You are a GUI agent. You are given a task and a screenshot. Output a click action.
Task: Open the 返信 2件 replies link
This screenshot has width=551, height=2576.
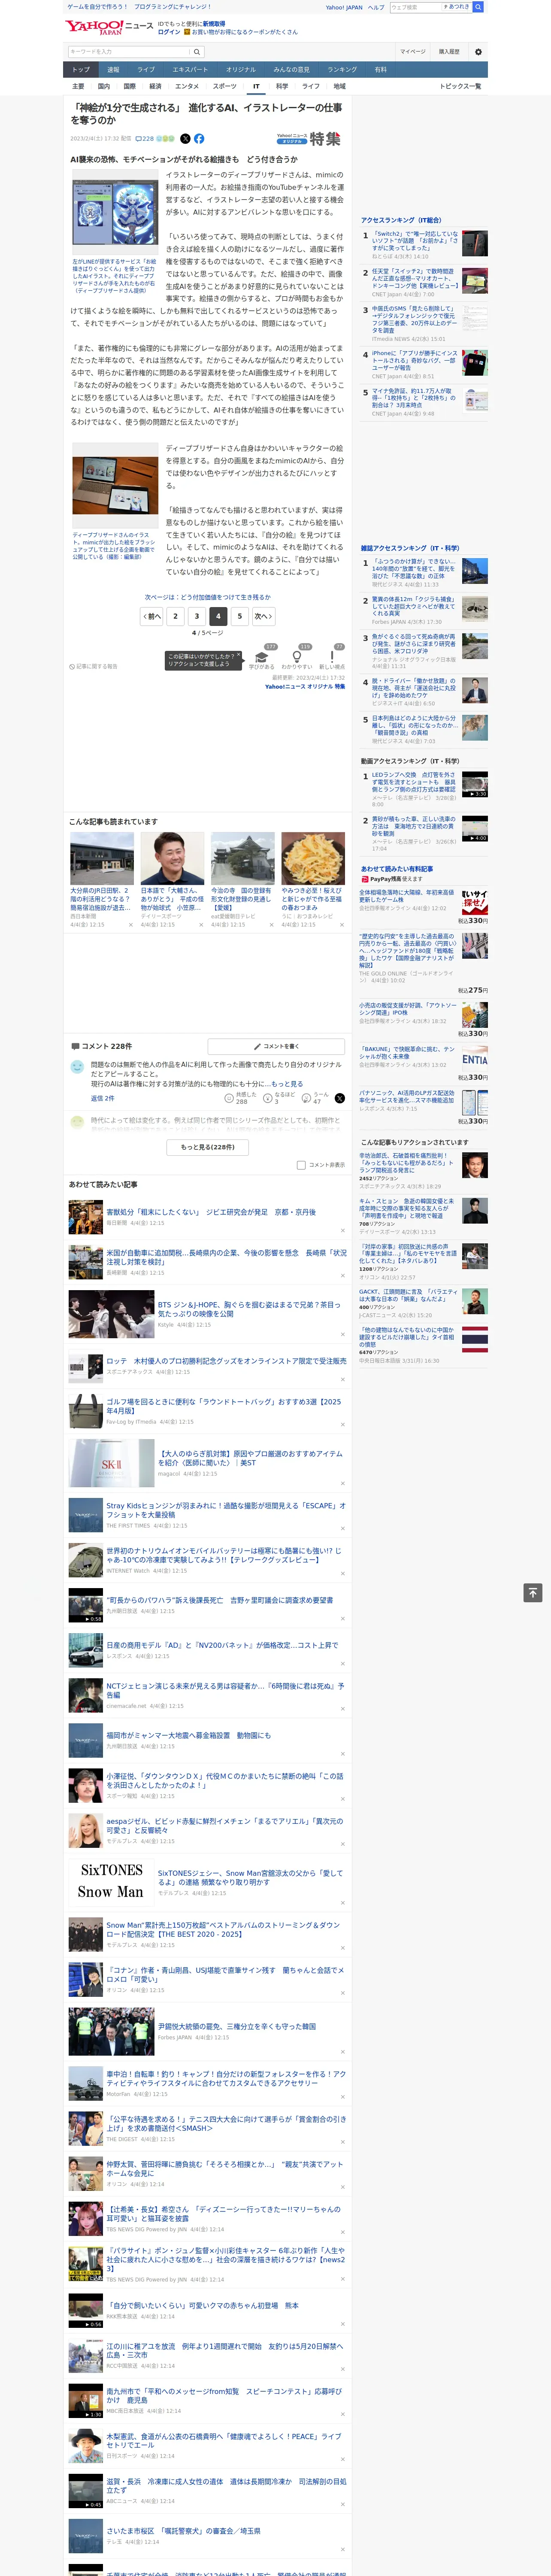coord(103,1098)
